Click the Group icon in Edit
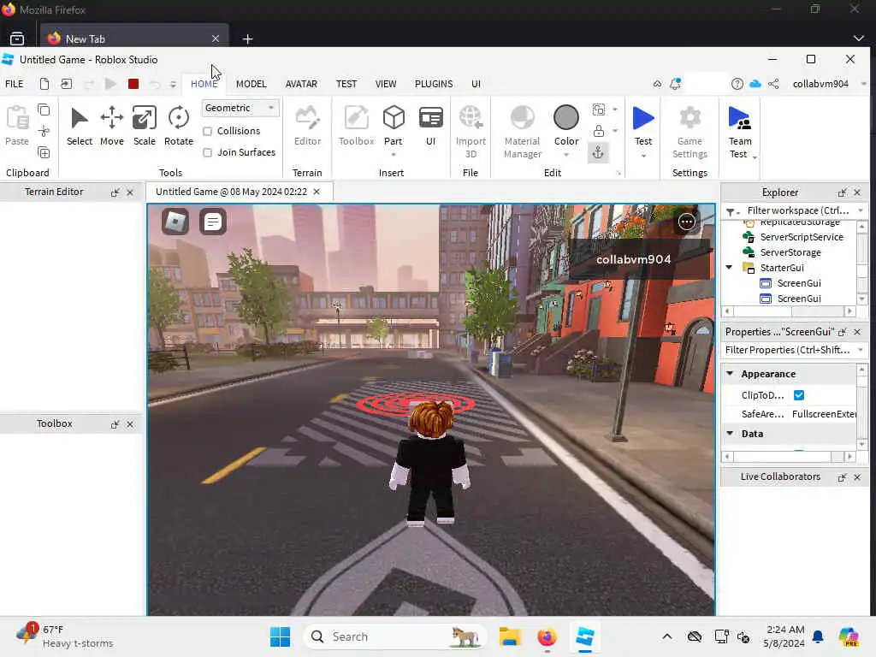 click(598, 109)
